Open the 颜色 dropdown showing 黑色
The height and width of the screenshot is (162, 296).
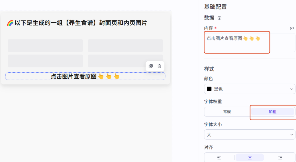[x=250, y=89]
